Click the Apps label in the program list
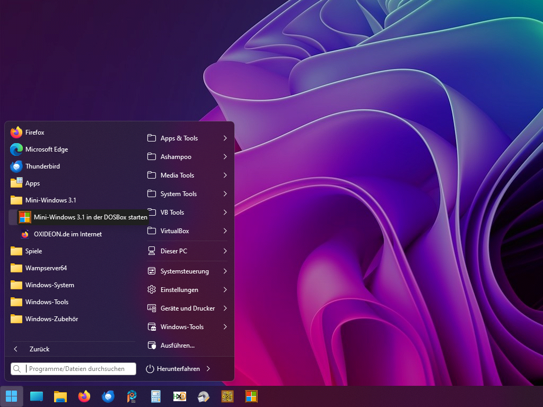This screenshot has width=543, height=407. (32, 183)
